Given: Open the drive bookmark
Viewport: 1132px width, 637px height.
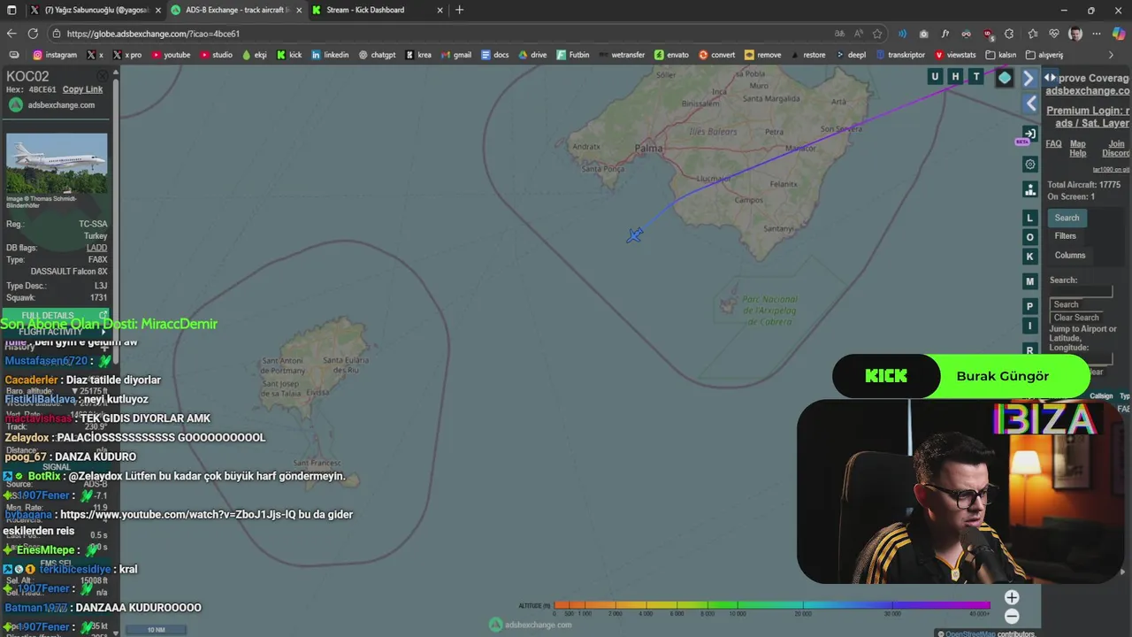Looking at the screenshot, I should click(532, 55).
